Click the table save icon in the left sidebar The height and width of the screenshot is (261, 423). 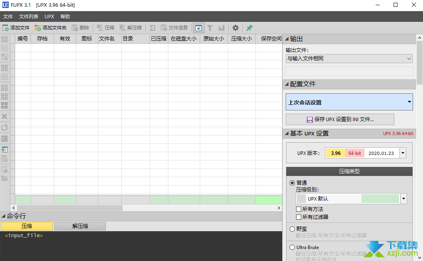tap(4, 159)
